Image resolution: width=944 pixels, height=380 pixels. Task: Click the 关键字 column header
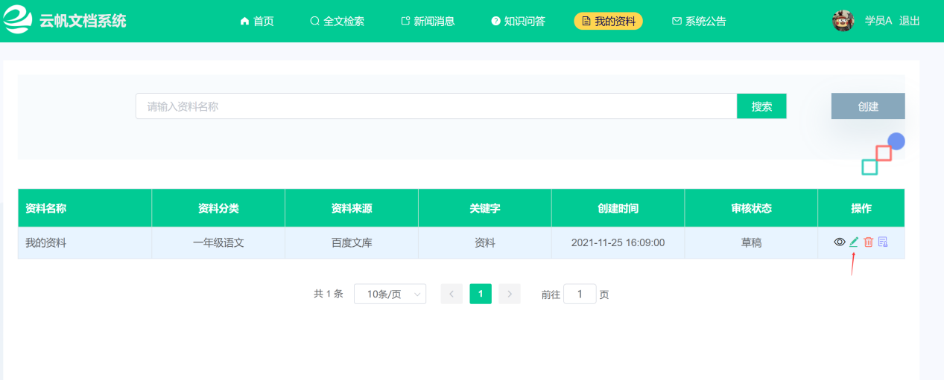pos(485,208)
